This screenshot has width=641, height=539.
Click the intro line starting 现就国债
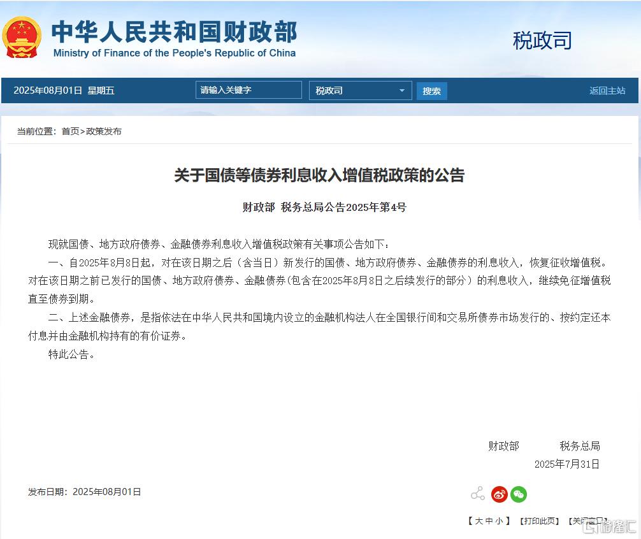coord(219,245)
